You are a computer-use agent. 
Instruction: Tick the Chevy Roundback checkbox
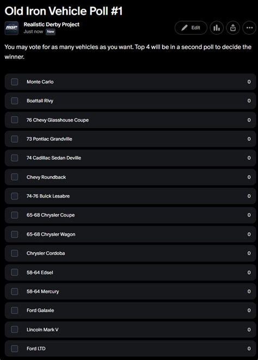pyautogui.click(x=15, y=177)
